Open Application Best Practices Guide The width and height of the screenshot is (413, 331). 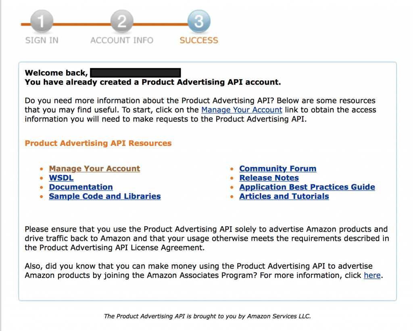[307, 187]
